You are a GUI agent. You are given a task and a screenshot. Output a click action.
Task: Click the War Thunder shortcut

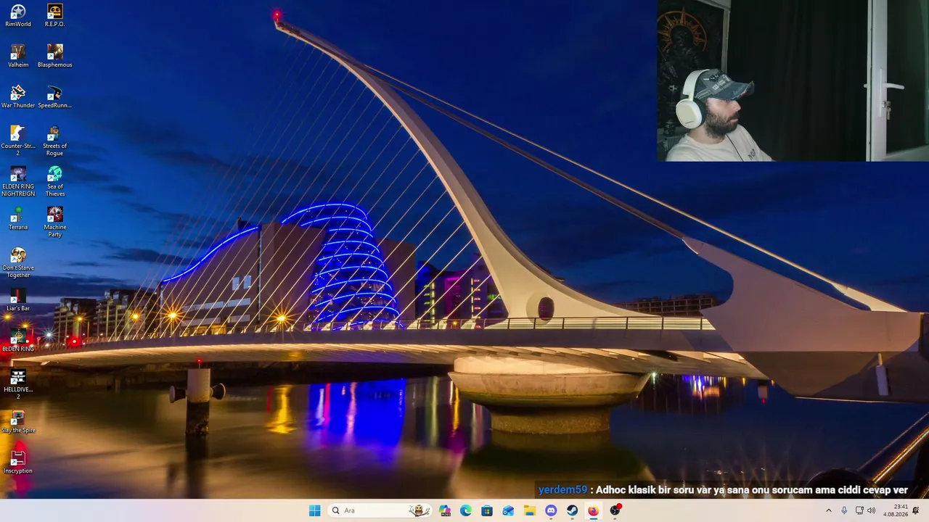[x=18, y=96]
